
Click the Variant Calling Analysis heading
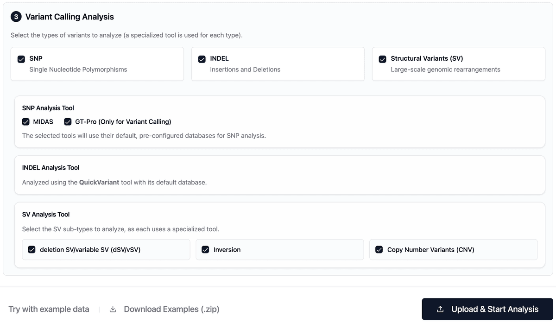pos(69,16)
